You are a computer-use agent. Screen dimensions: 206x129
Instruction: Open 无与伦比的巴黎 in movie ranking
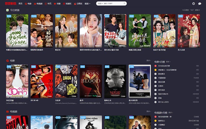(164, 66)
